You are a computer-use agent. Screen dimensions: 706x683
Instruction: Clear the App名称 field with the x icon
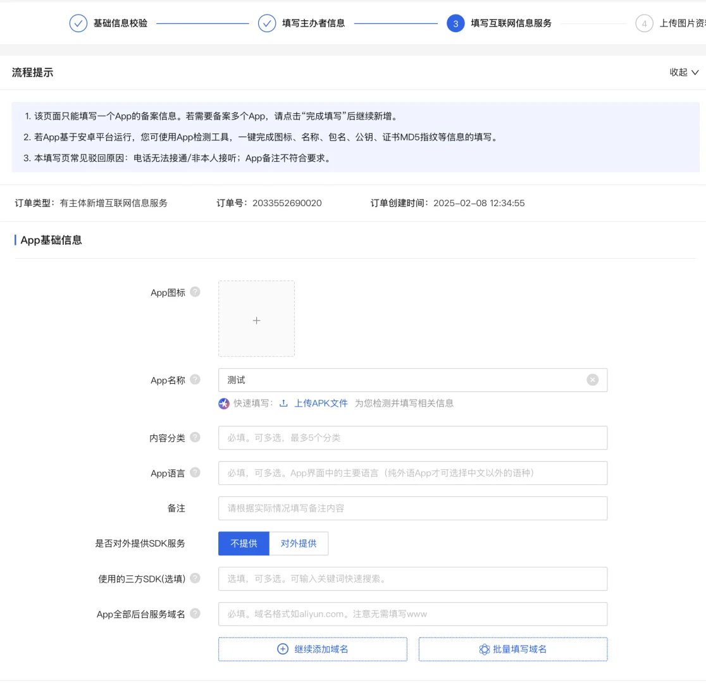(x=592, y=379)
